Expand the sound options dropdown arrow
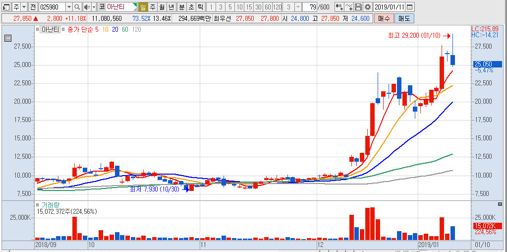 [x=94, y=7]
